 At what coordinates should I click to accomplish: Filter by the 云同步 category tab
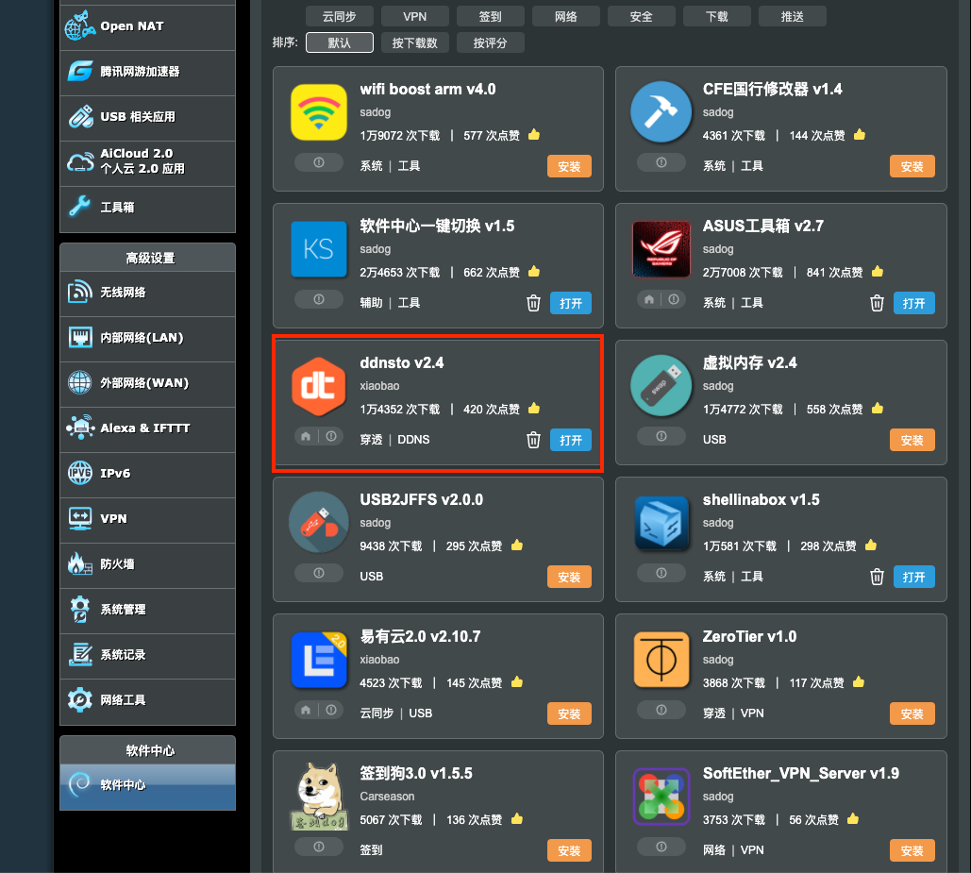coord(340,17)
